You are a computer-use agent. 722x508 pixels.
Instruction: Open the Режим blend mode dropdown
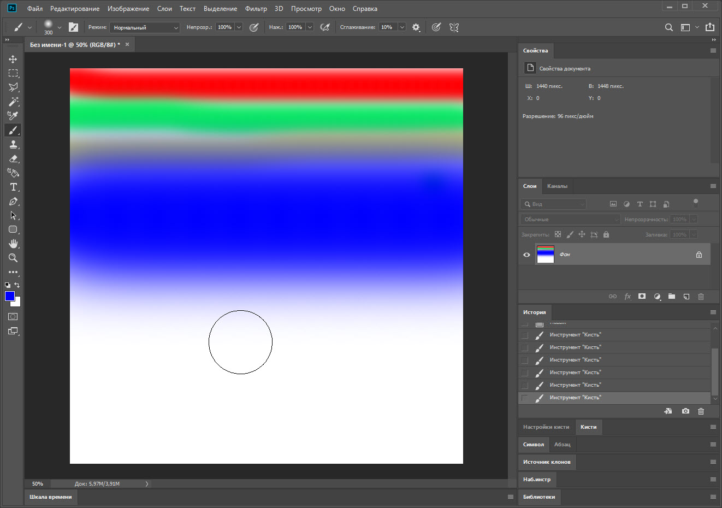145,27
